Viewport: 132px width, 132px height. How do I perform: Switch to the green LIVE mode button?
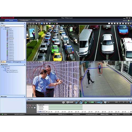pyautogui.click(x=91, y=102)
